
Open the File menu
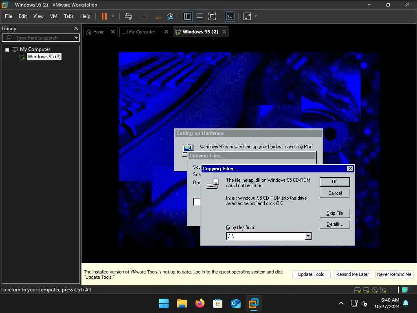9,16
